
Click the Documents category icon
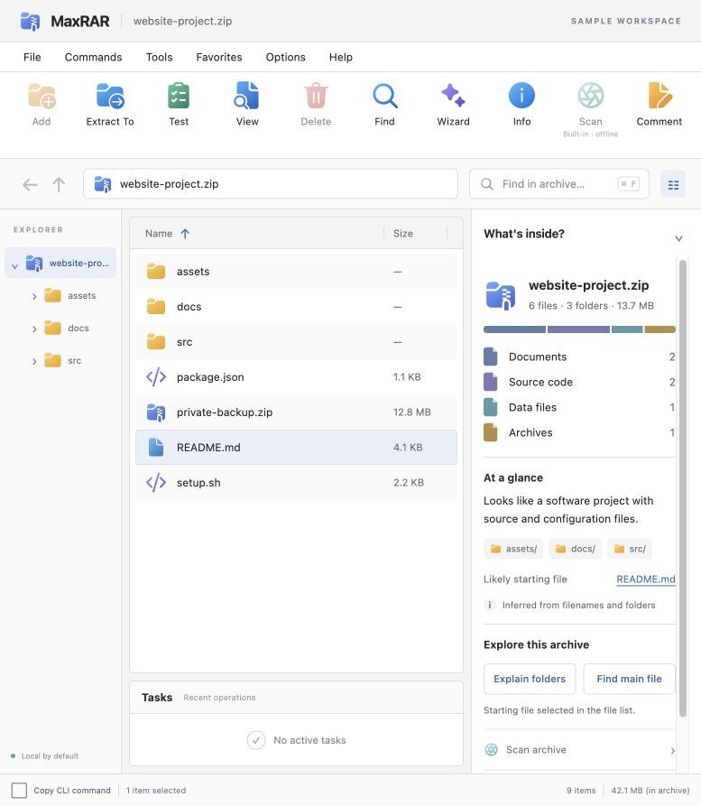[x=490, y=357]
